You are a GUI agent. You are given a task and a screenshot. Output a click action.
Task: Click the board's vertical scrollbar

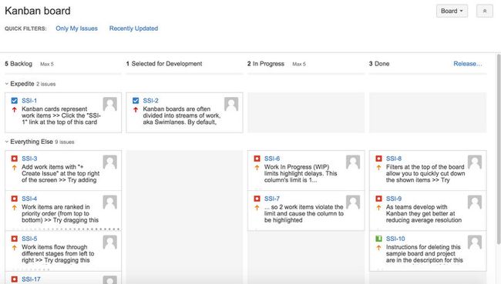pyautogui.click(x=499, y=149)
